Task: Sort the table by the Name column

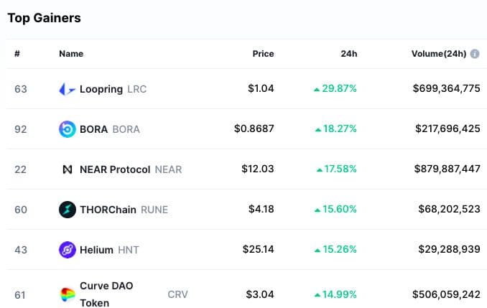Action: [71, 54]
